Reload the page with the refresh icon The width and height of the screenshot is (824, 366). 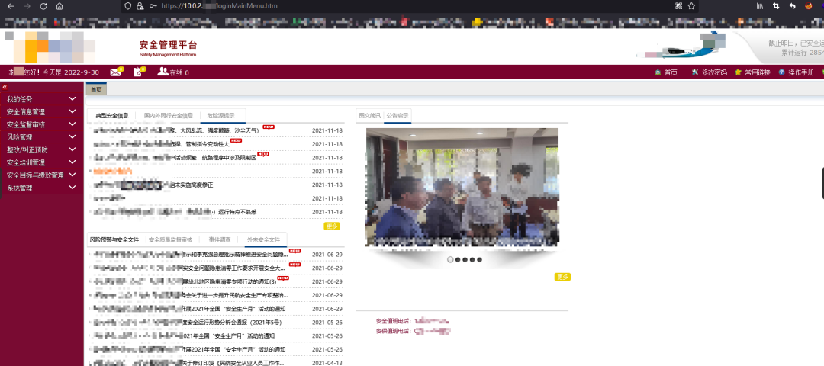tap(43, 6)
